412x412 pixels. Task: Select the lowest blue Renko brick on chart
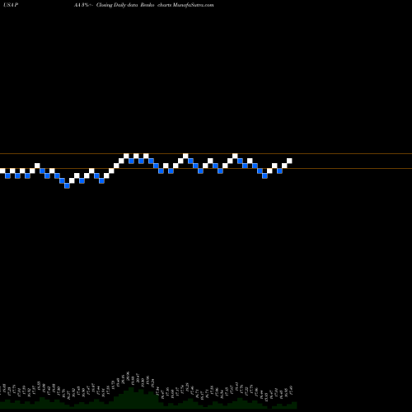67,185
